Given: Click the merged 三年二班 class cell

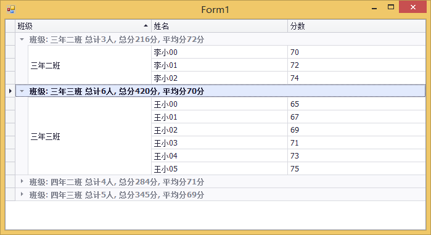Looking at the screenshot, I should 89,65.
